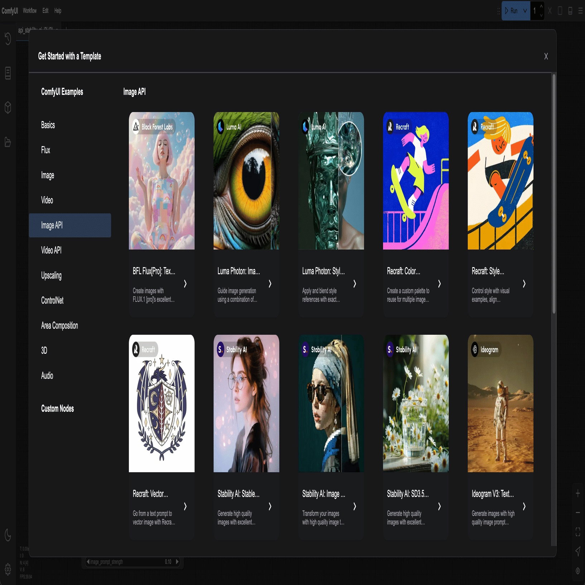
Task: Click the Run button
Action: (511, 11)
